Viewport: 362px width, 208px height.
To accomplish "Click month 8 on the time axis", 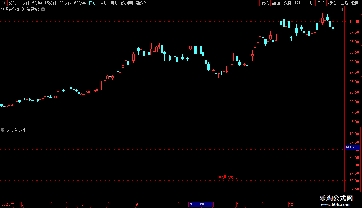I will (x=82, y=204).
